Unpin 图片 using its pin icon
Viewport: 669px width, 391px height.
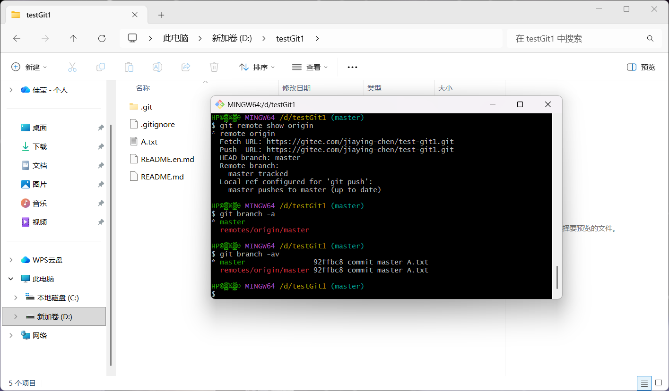point(101,185)
